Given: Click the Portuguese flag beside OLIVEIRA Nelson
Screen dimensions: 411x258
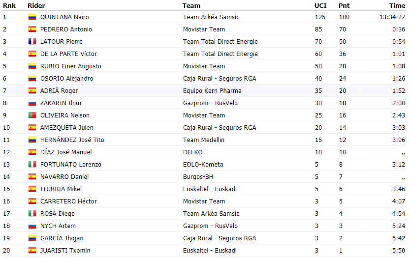Looking at the screenshot, I should coord(32,115).
